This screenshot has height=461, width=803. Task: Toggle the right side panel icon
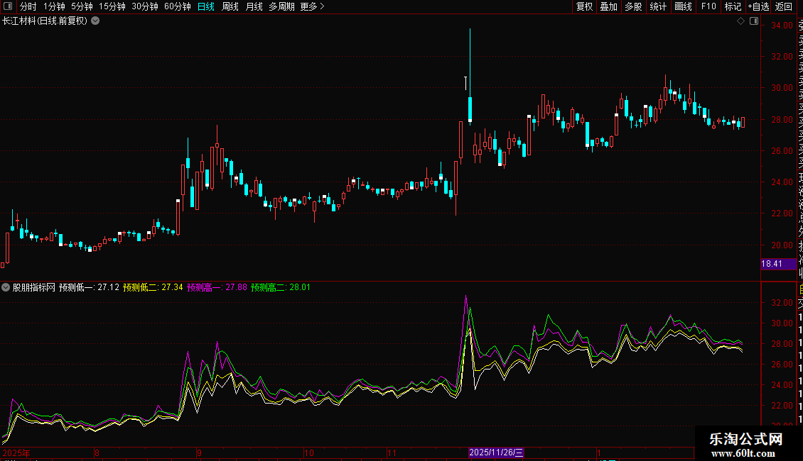[754, 21]
